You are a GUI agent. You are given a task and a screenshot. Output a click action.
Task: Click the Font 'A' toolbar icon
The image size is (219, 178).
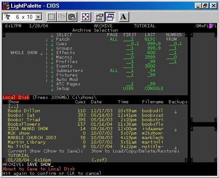click(x=124, y=17)
